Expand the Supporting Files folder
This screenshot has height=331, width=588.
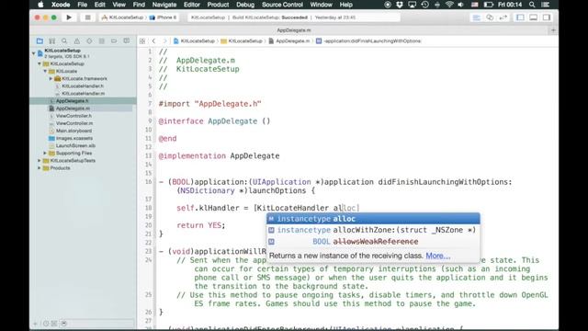(x=45, y=154)
